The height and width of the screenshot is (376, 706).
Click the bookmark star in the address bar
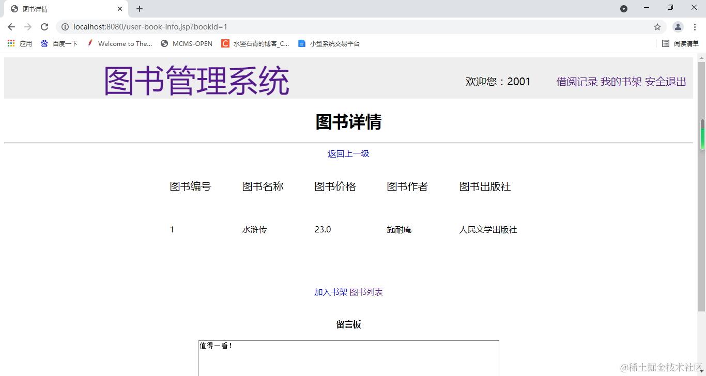[x=657, y=26]
